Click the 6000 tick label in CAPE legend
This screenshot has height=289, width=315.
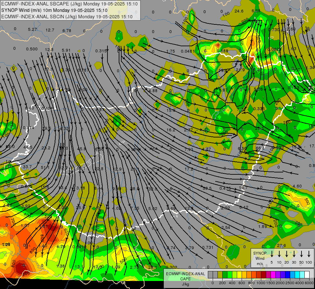(x=309, y=283)
